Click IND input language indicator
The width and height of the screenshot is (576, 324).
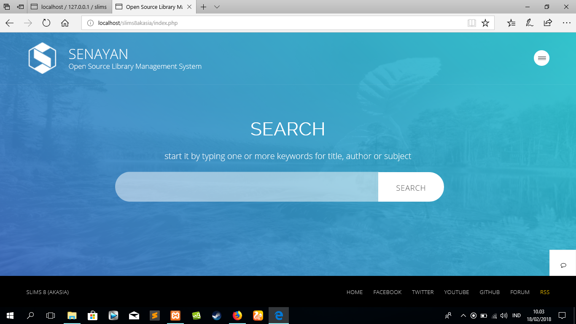[x=516, y=316]
